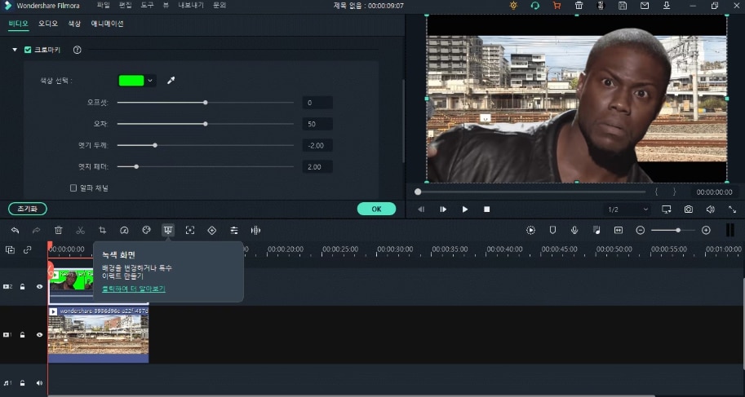Click the green screen chroma key toolbar icon
Image resolution: width=745 pixels, height=397 pixels.
point(168,231)
